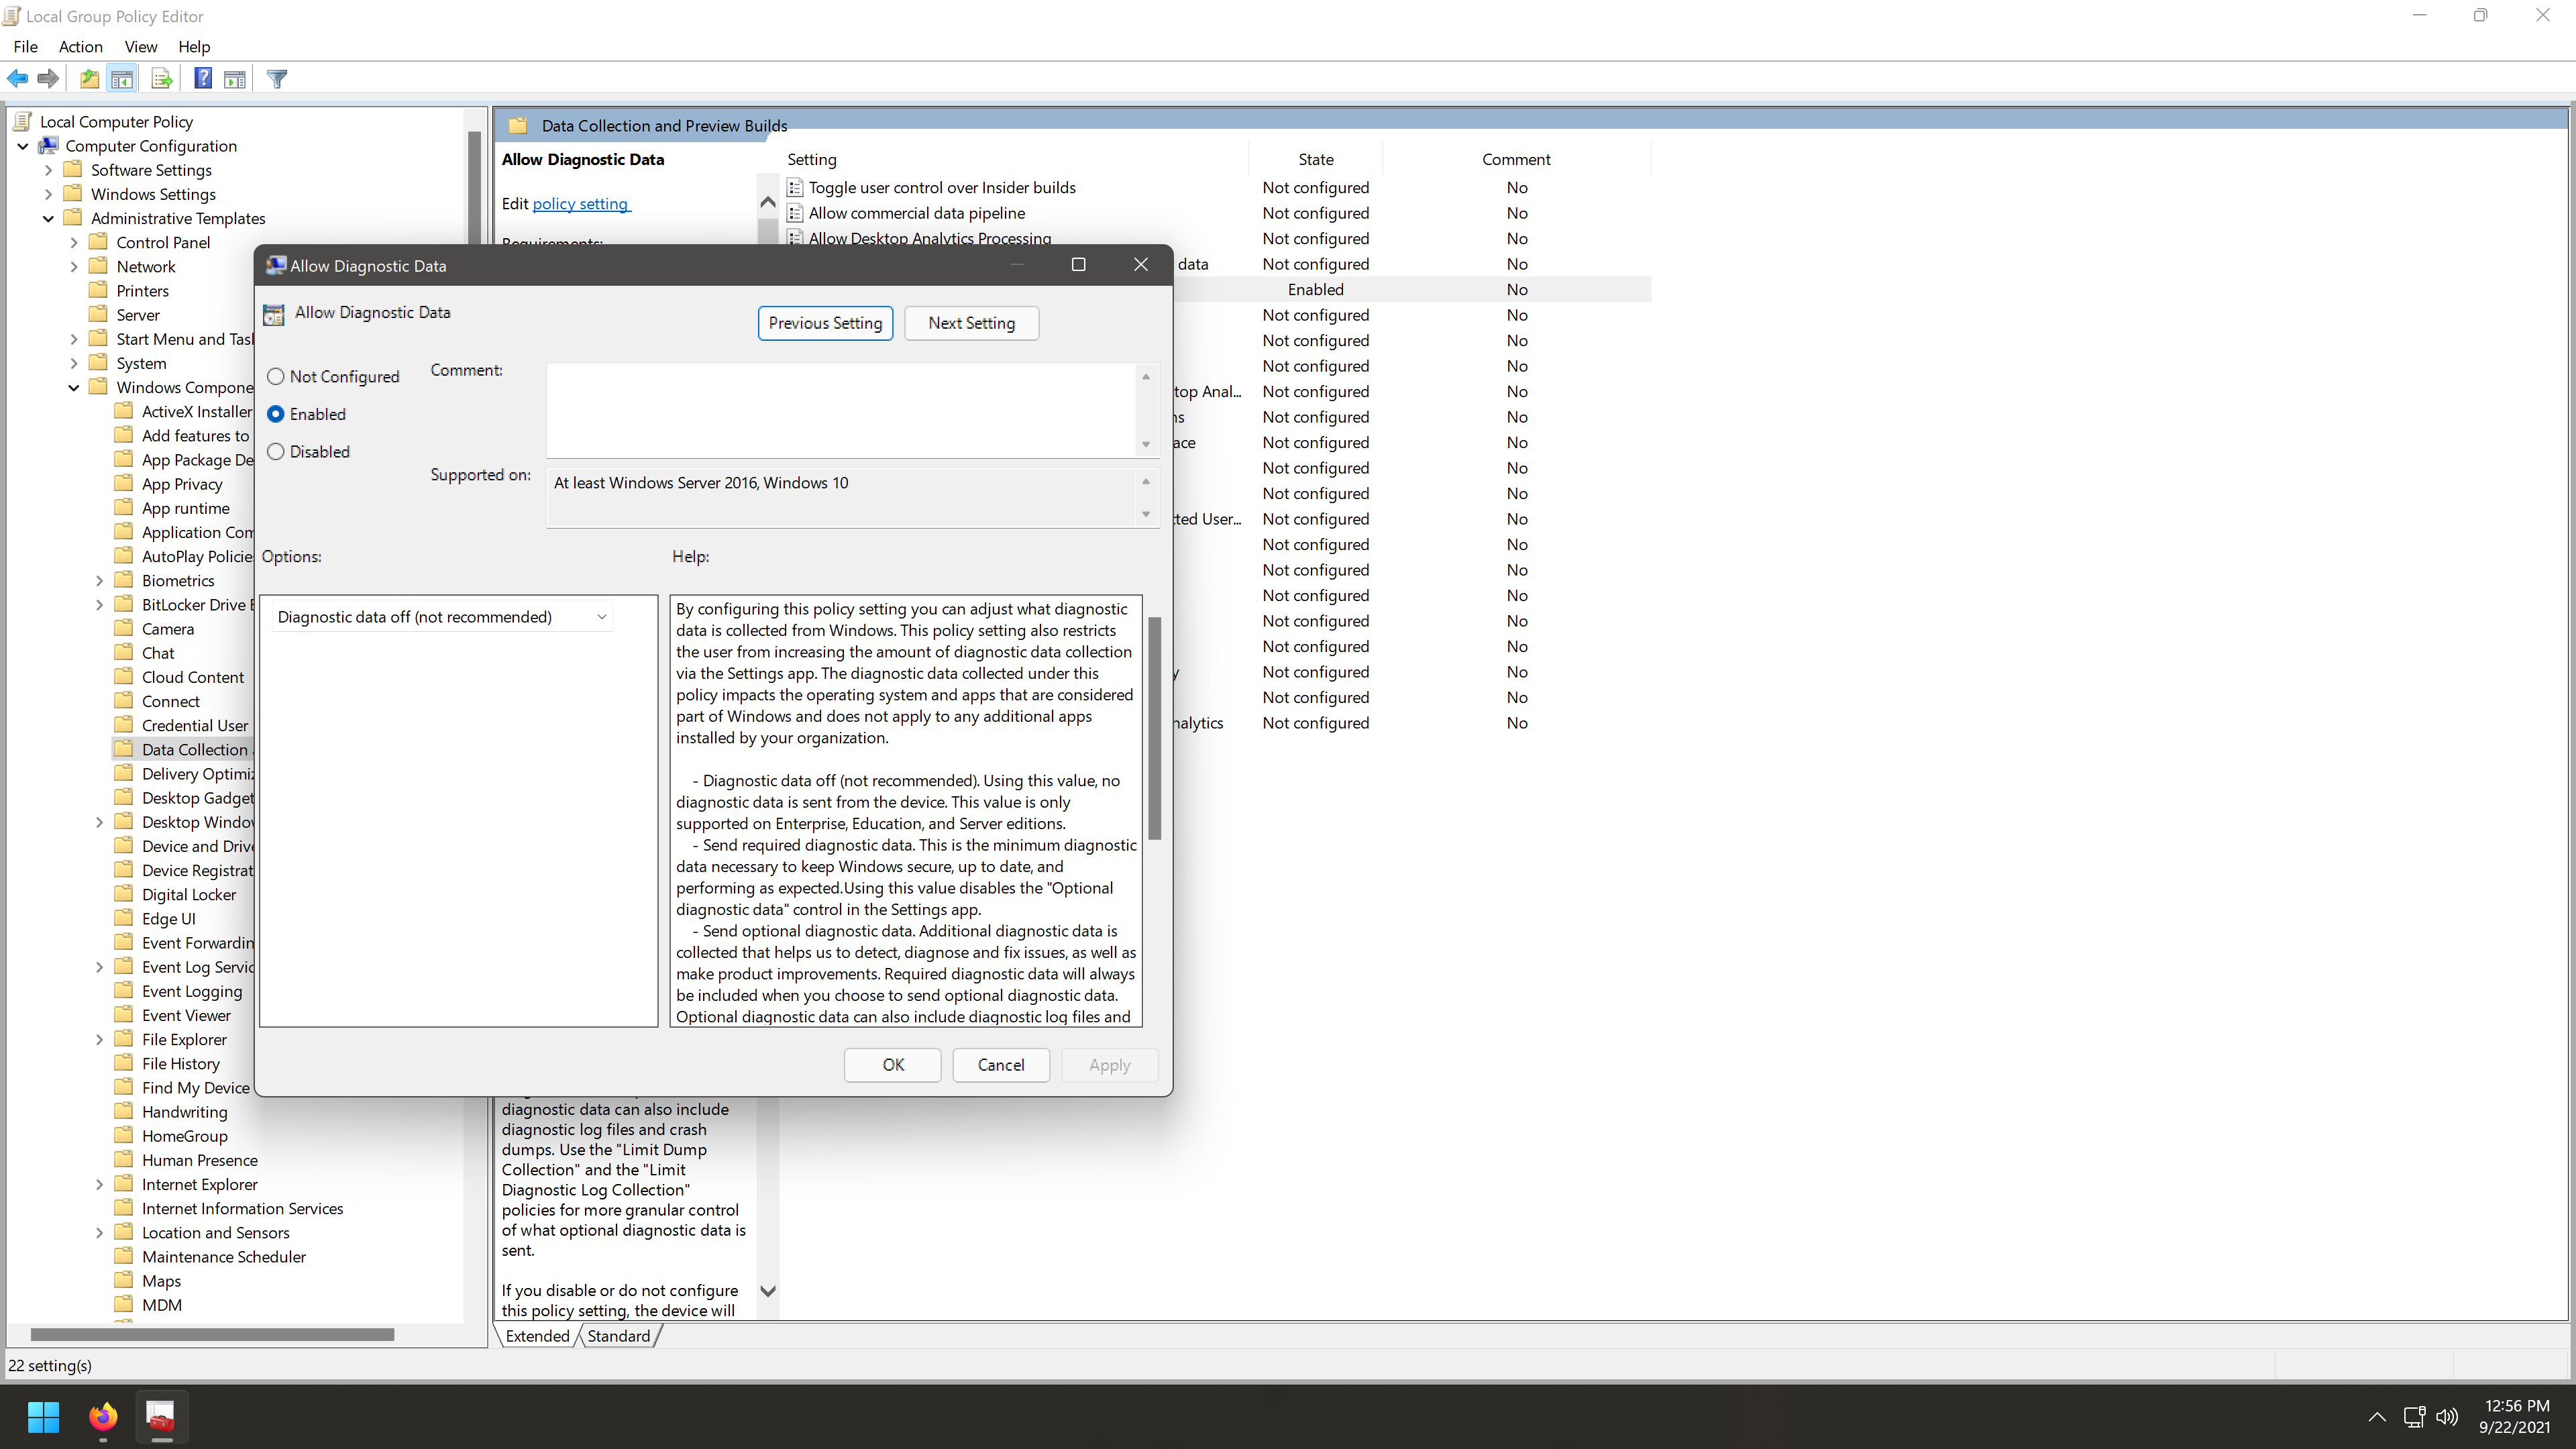Switch to the Standard tab

pyautogui.click(x=618, y=1335)
